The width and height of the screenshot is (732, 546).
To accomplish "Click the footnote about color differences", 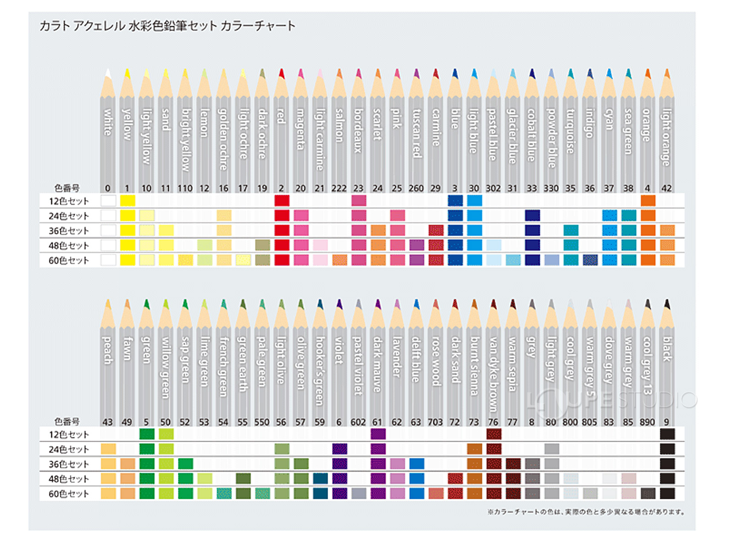I will click(x=587, y=512).
